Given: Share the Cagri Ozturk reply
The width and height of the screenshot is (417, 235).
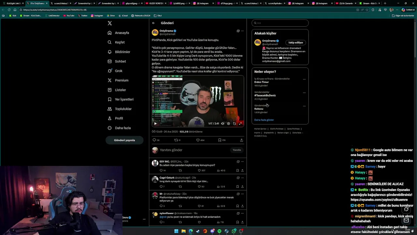Looking at the screenshot, I should click(x=242, y=187).
